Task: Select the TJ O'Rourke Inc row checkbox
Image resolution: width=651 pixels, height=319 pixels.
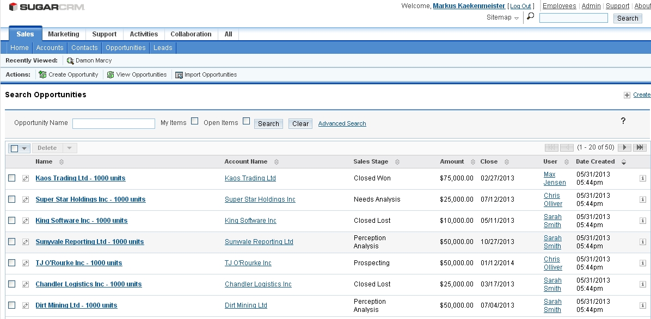Action: point(11,262)
